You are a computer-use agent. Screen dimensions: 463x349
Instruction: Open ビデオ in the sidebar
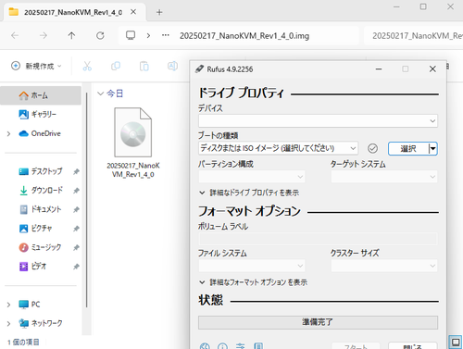[41, 267]
